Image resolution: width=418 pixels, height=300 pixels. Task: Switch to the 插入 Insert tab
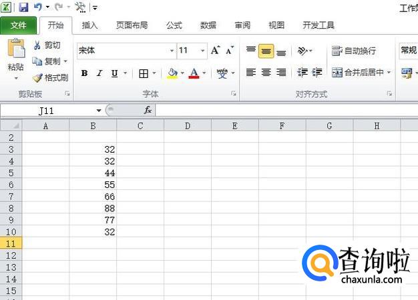coord(90,25)
